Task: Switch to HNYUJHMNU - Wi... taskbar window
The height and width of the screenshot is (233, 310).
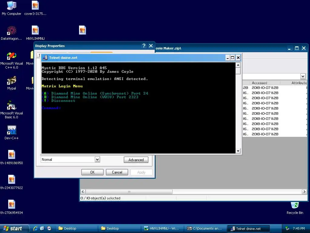Action: 162,228
